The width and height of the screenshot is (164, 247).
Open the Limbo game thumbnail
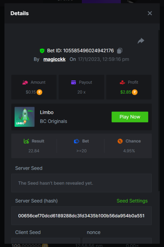point(25,117)
